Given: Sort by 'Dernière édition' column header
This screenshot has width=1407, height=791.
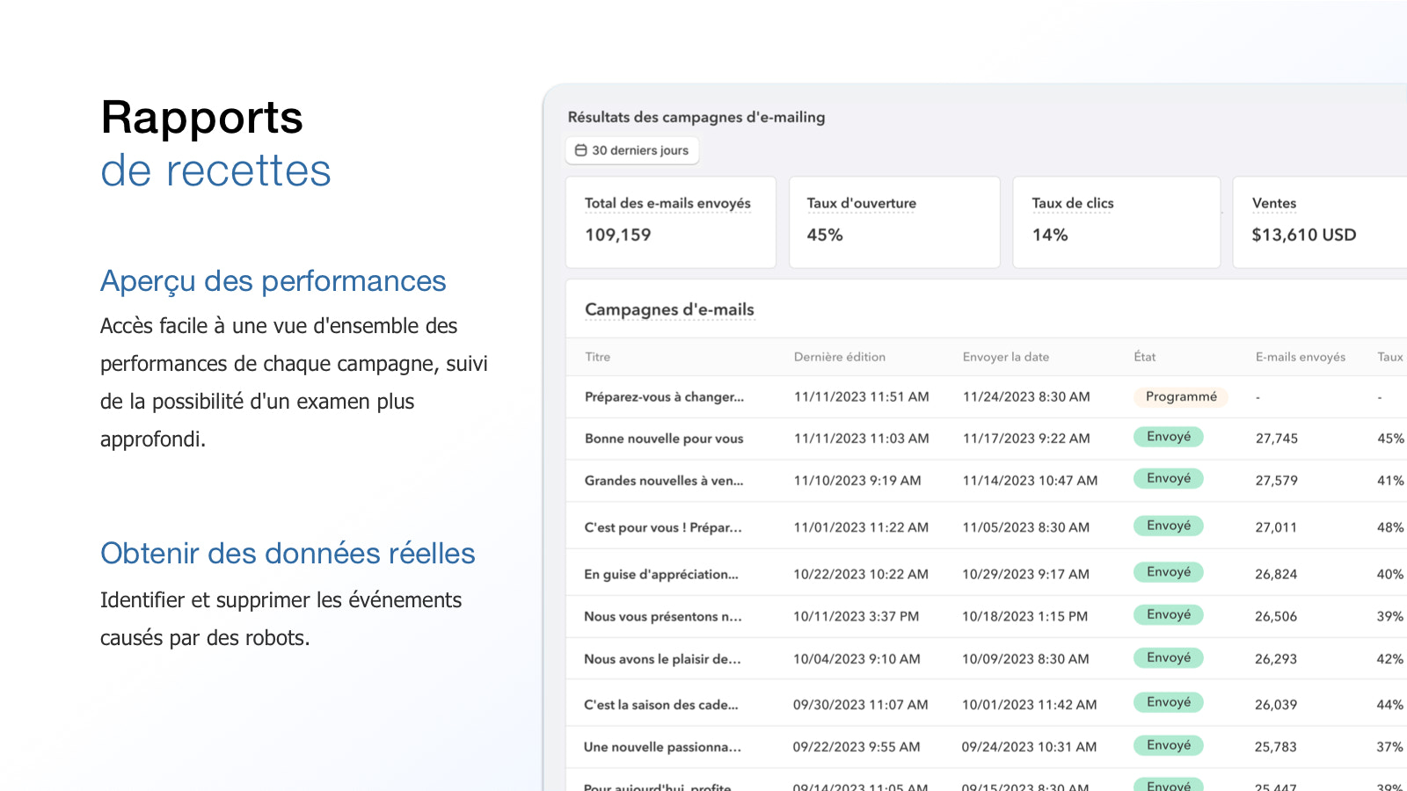Looking at the screenshot, I should coord(839,357).
